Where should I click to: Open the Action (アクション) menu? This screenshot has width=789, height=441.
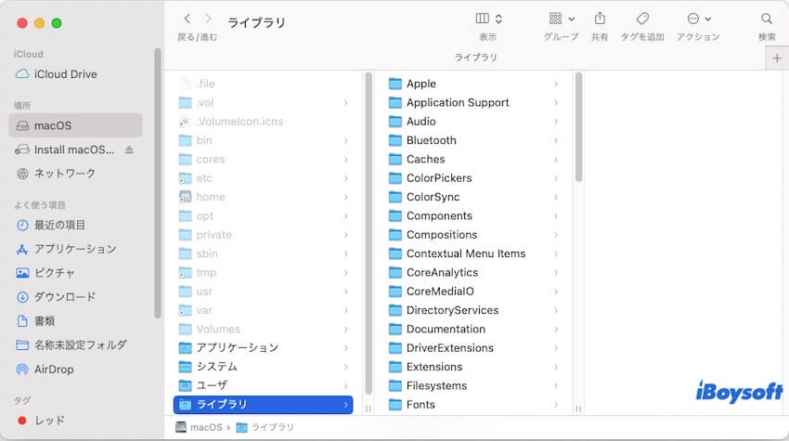point(699,19)
